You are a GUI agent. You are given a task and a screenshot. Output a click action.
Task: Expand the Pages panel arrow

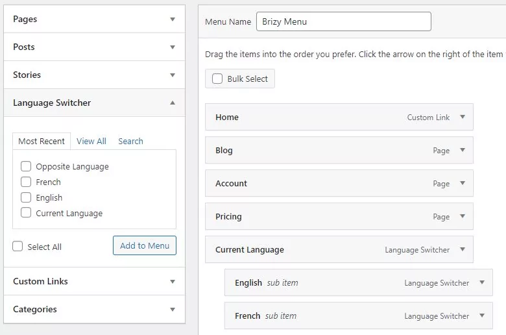[173, 19]
